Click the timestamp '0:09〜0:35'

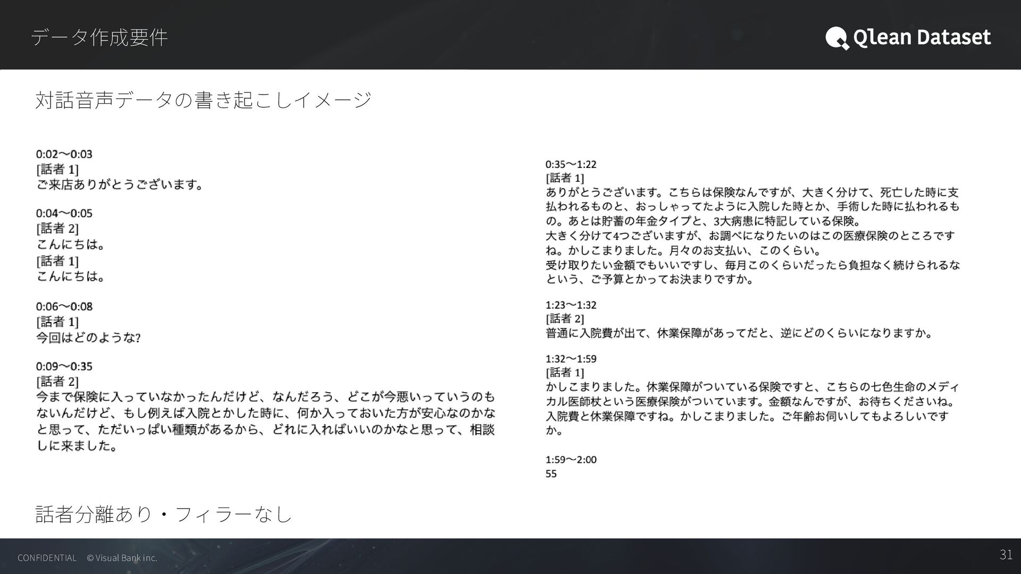pyautogui.click(x=64, y=366)
